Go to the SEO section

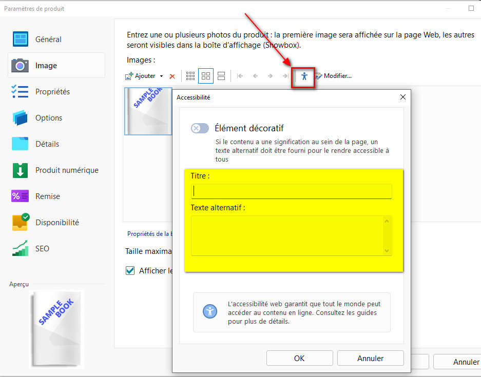[x=56, y=249]
